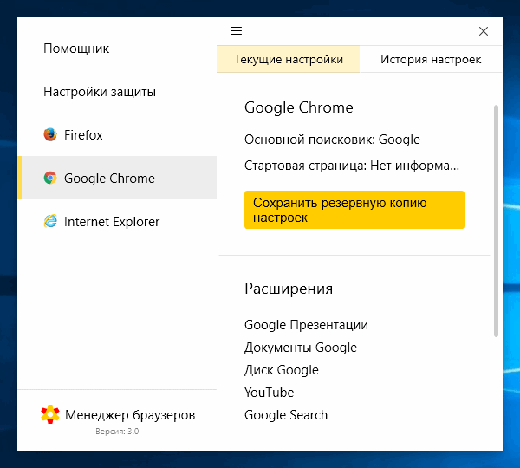Select Firefox in the sidebar list
520x468 pixels.
click(x=83, y=135)
